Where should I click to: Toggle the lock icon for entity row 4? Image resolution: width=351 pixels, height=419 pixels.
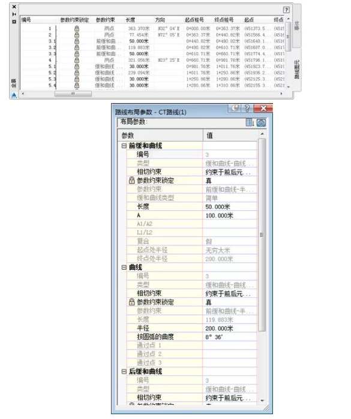coord(77,60)
